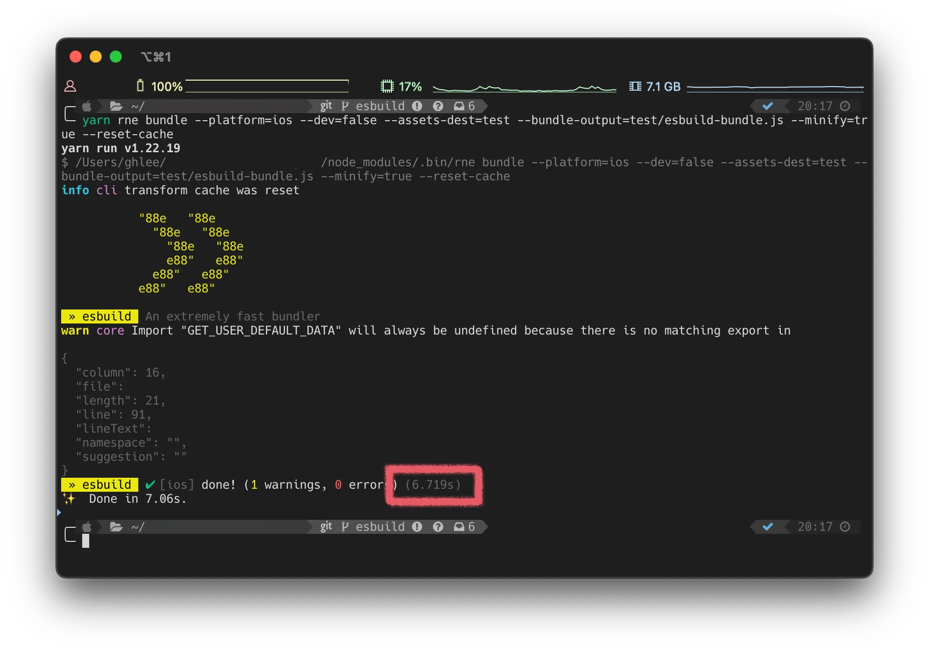Open the folder icon beside the ~/ path
929x652 pixels.
pos(116,106)
